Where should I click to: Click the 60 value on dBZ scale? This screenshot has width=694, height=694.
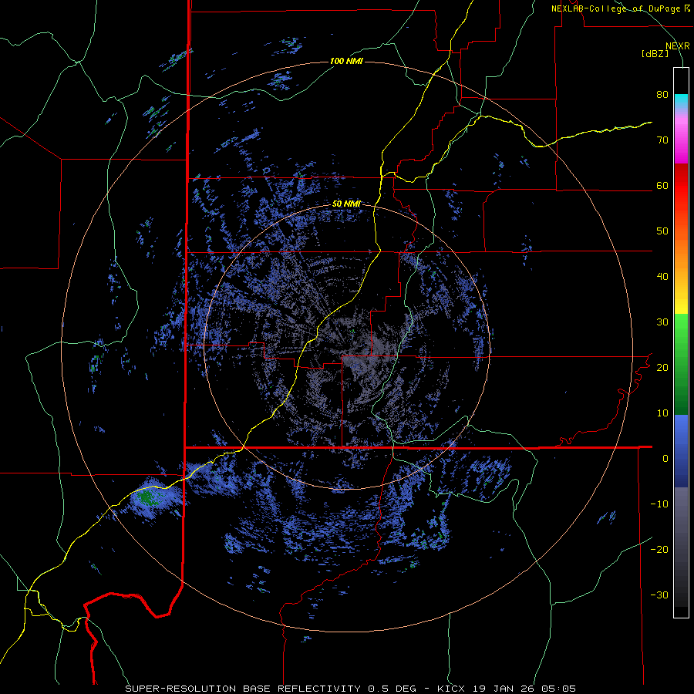662,185
